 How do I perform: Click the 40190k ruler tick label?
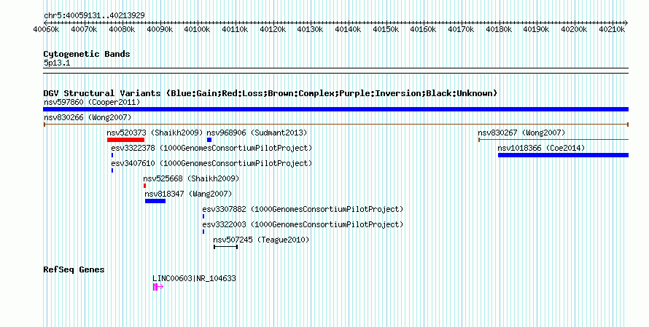point(537,29)
